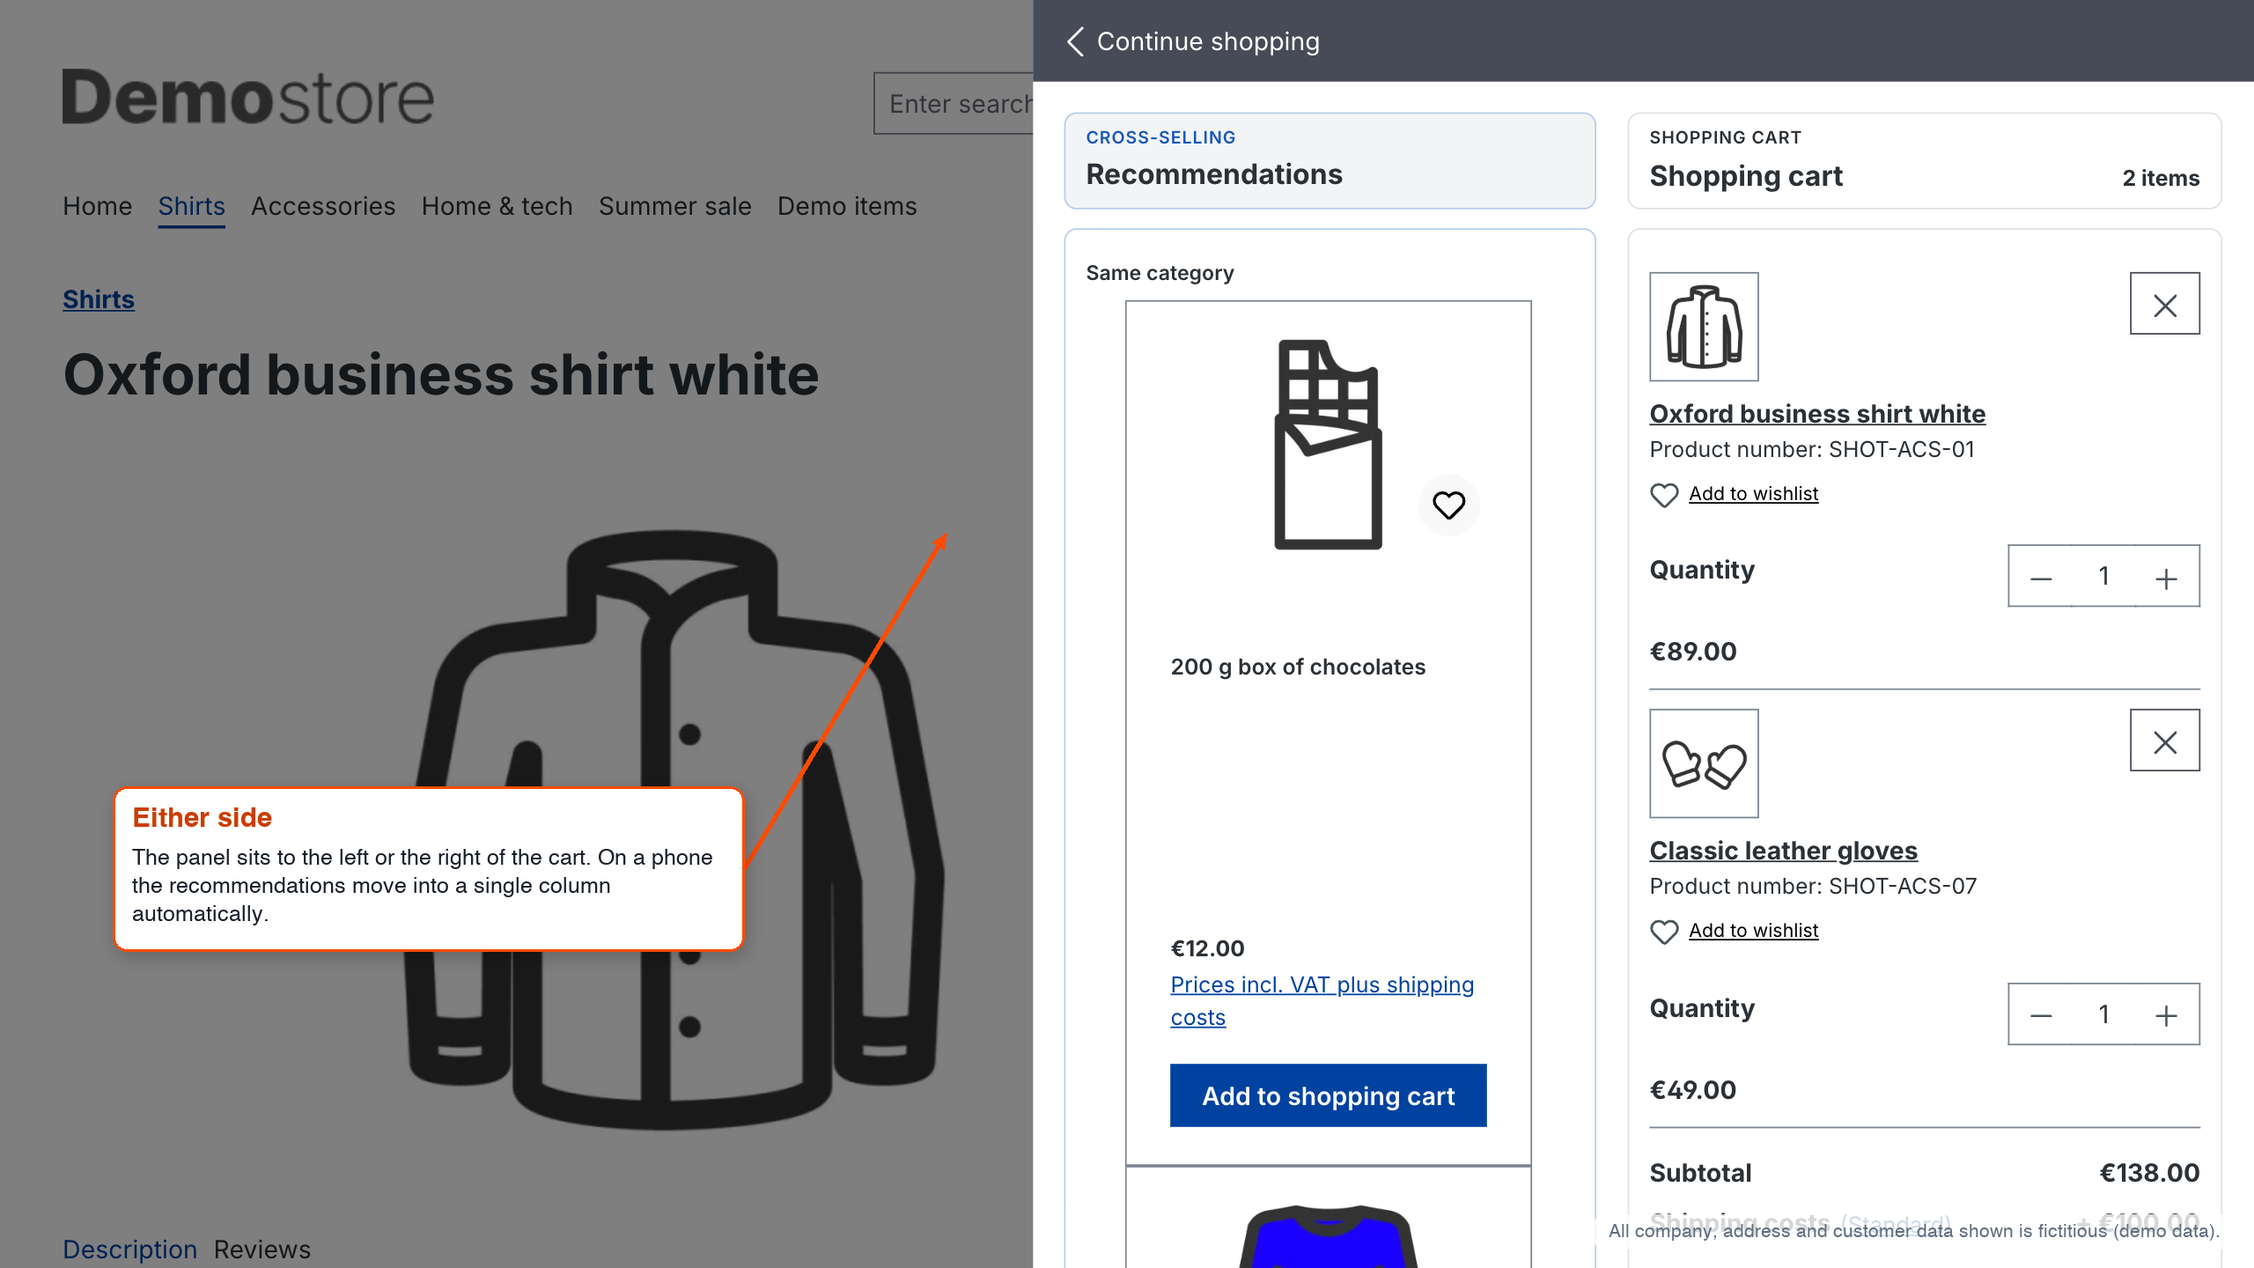
Task: Remove Oxford business shirt white from cart
Action: click(2164, 304)
